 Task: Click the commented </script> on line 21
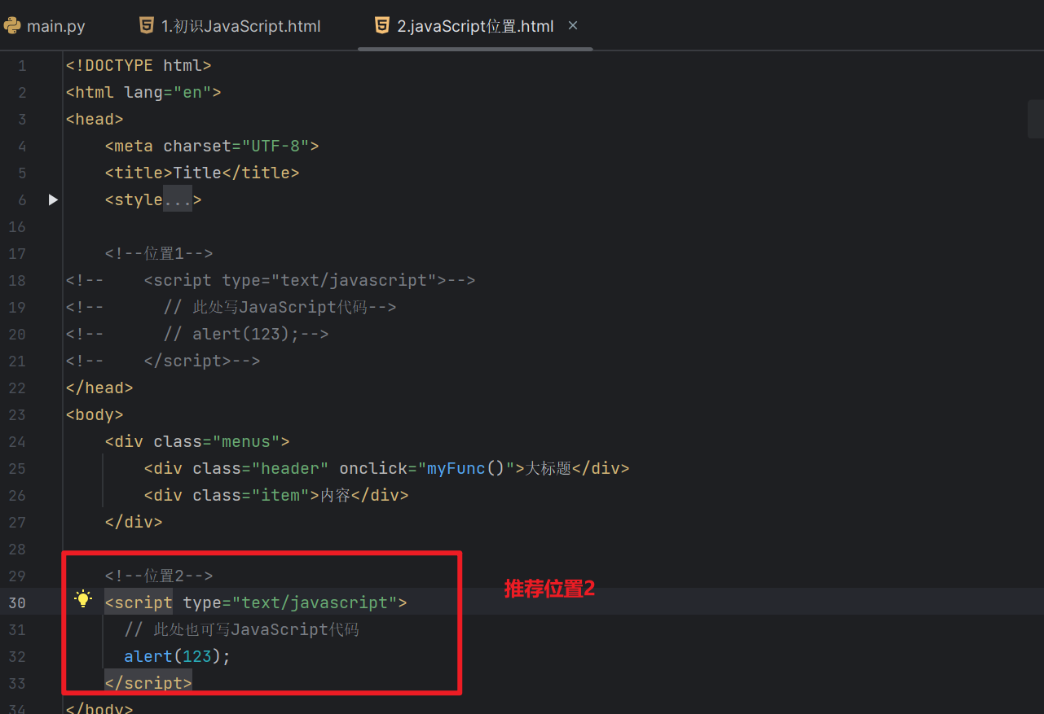point(163,361)
